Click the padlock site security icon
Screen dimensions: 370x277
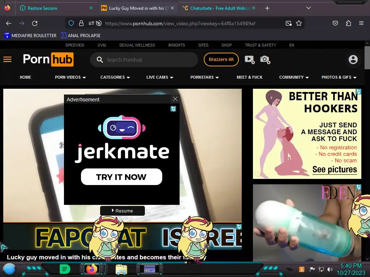coord(81,23)
